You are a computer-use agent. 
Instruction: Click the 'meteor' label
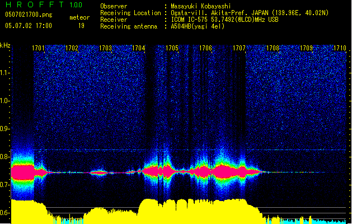79,17
